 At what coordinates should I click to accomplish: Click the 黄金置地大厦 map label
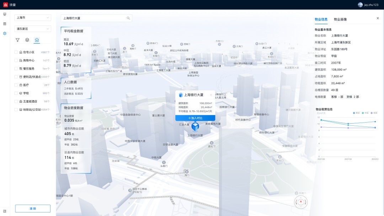(213, 124)
